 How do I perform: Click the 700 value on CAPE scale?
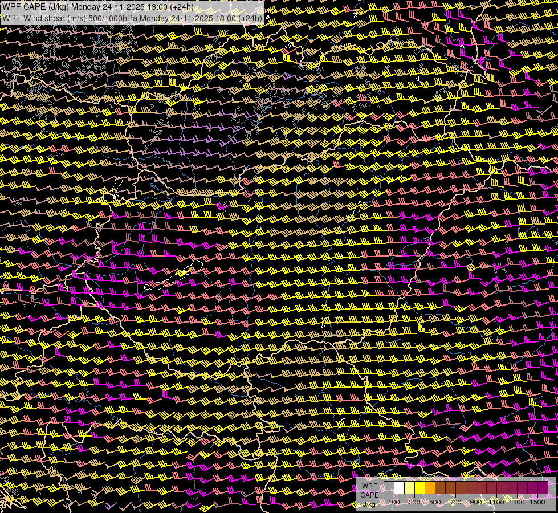click(x=455, y=502)
